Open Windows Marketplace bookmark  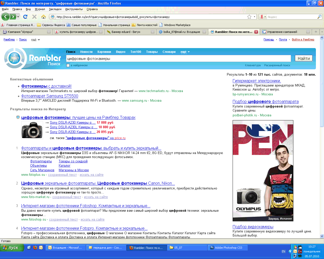[175, 25]
